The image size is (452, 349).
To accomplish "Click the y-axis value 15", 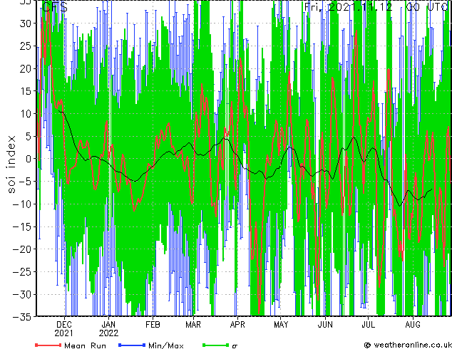I will 26,91.
